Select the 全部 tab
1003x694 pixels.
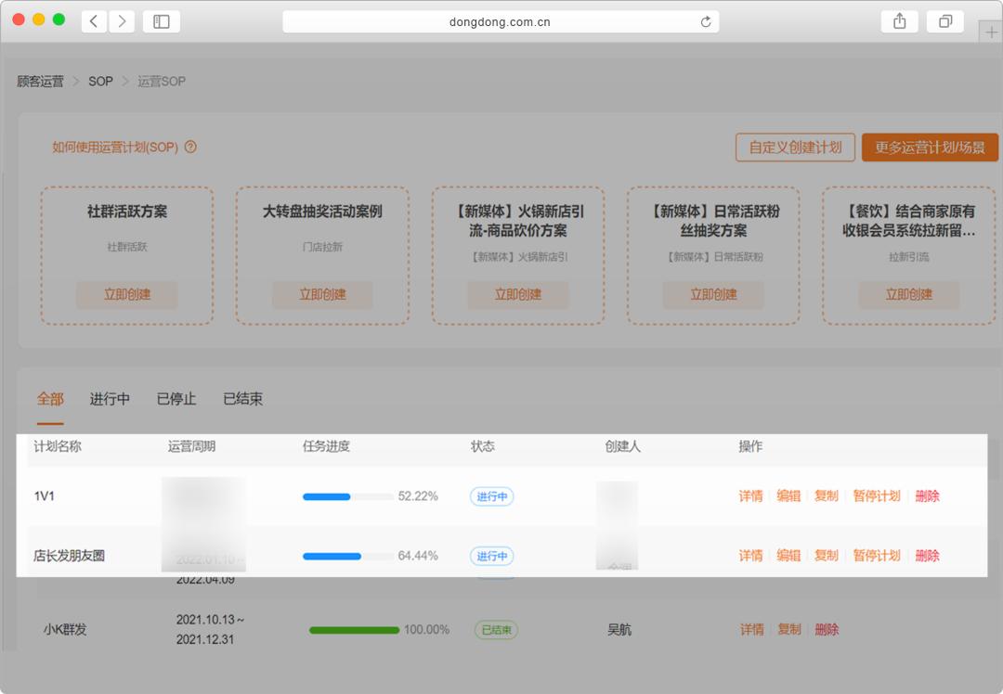[50, 399]
